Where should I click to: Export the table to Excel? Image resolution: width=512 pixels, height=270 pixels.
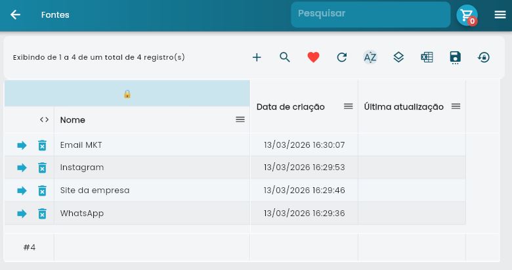tap(427, 57)
